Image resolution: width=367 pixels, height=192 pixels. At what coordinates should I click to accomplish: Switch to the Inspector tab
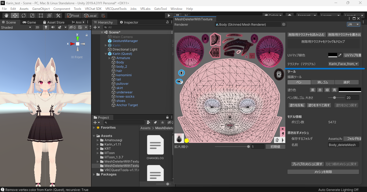coord(129,22)
